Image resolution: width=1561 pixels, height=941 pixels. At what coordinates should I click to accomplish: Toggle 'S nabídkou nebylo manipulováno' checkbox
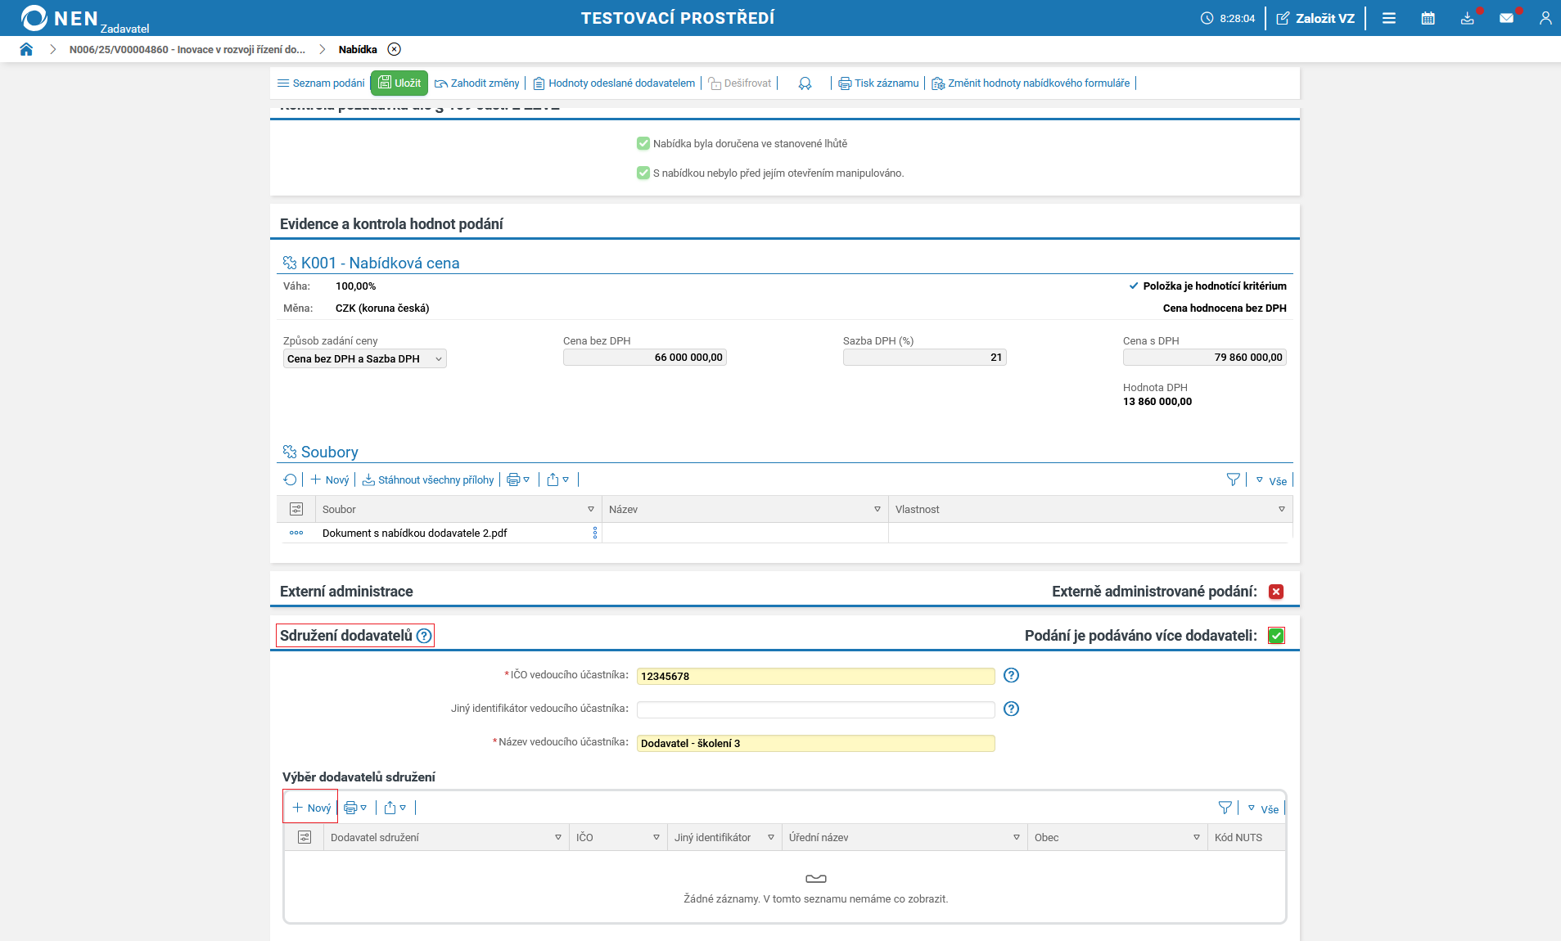(x=643, y=173)
